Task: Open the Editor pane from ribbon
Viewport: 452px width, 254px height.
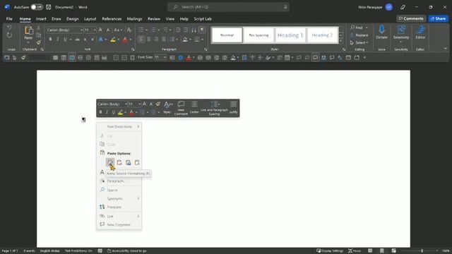Action: point(420,32)
